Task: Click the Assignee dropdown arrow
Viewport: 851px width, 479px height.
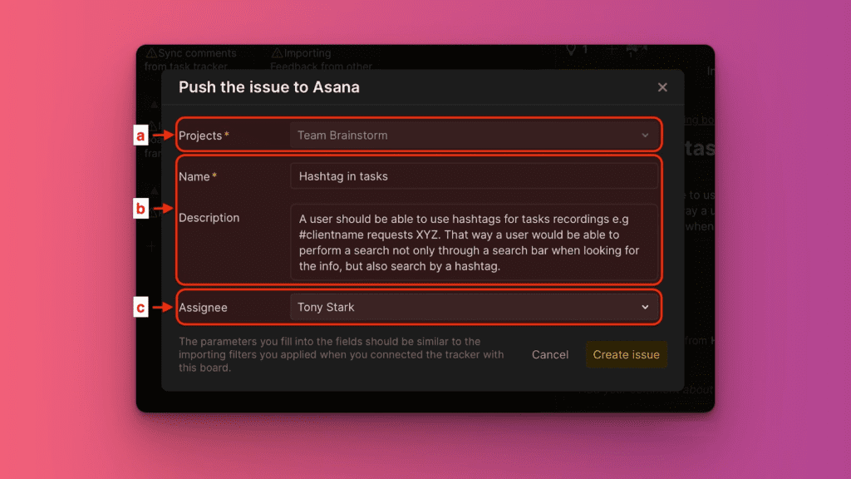Action: [645, 307]
